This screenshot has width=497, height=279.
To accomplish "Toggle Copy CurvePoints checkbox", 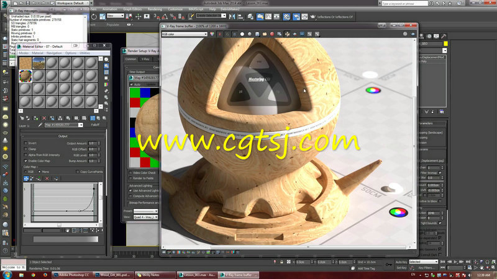I will tap(78, 172).
